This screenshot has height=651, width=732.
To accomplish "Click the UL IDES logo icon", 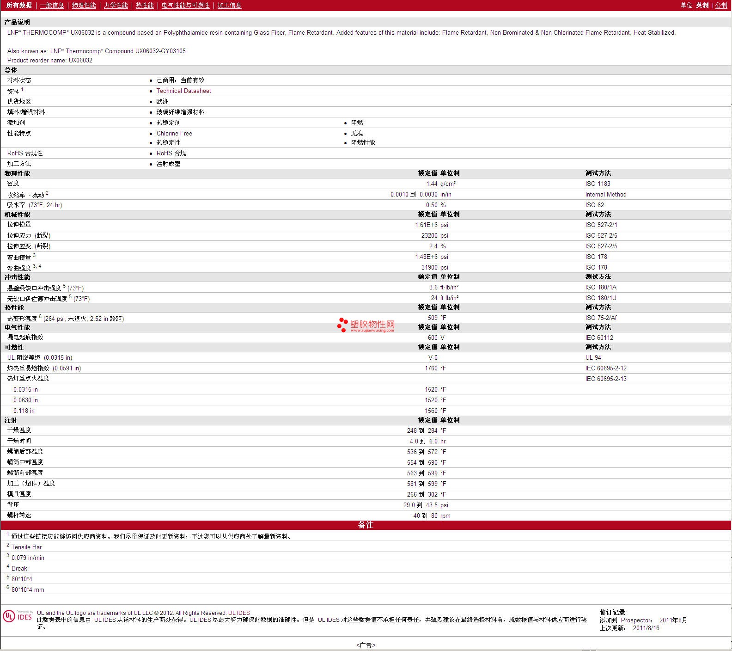I will tap(18, 616).
